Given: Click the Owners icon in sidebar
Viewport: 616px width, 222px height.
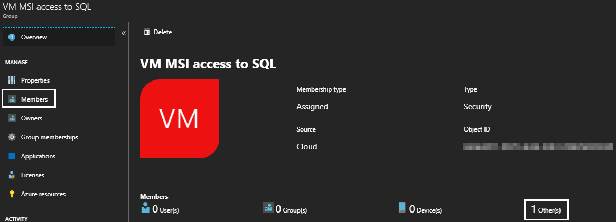Looking at the screenshot, I should pyautogui.click(x=12, y=118).
